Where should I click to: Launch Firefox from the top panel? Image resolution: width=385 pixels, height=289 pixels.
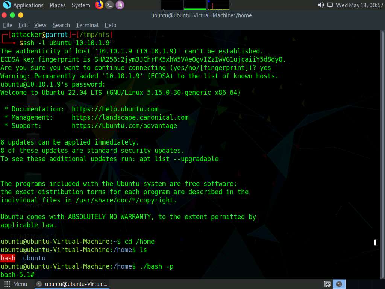click(99, 5)
